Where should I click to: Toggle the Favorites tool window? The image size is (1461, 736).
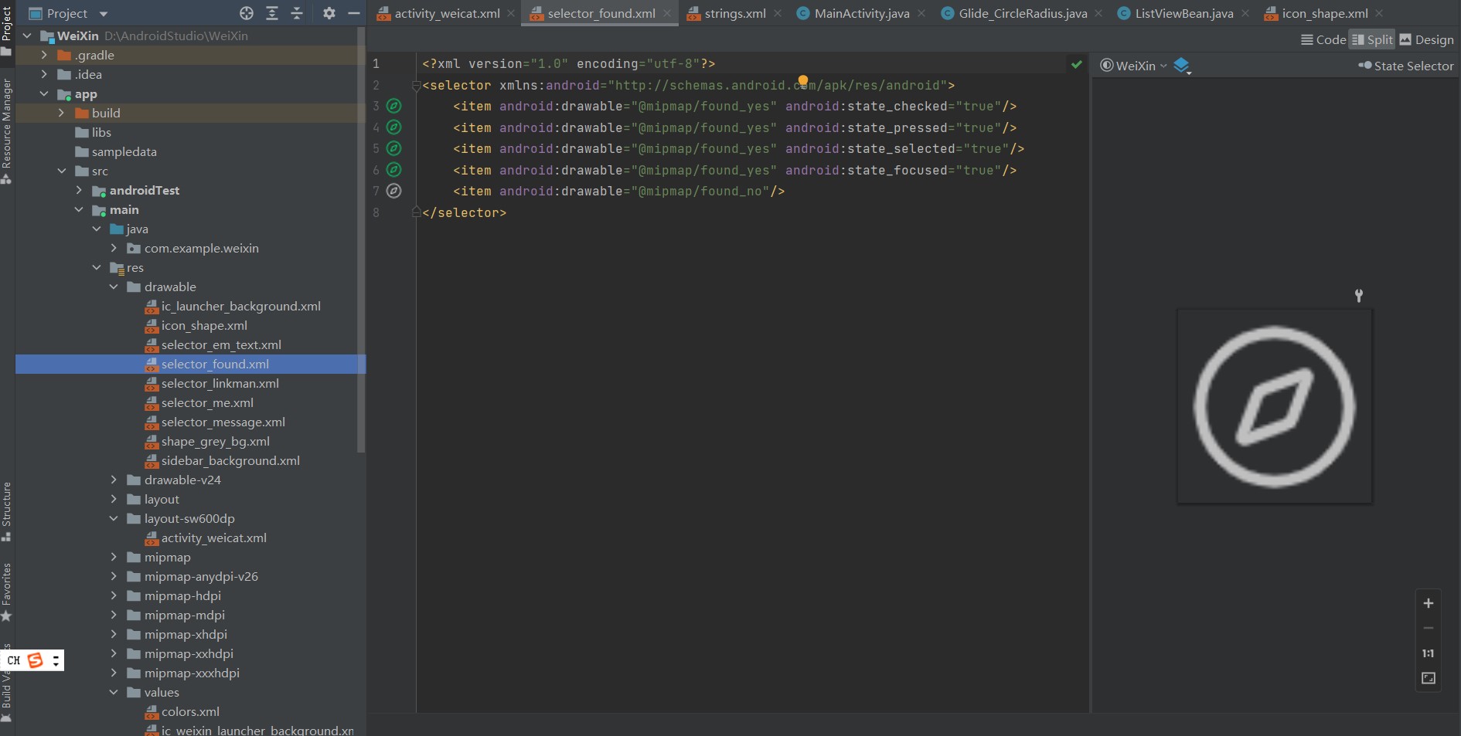pos(7,592)
